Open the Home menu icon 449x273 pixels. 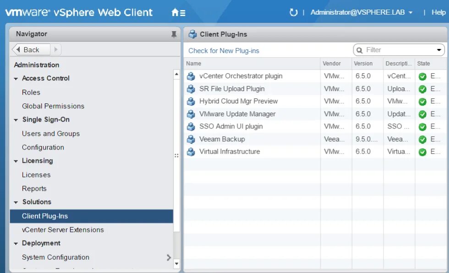(x=178, y=13)
